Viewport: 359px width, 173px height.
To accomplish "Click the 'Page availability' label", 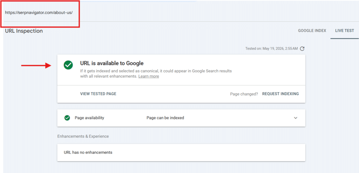I will click(89, 118).
